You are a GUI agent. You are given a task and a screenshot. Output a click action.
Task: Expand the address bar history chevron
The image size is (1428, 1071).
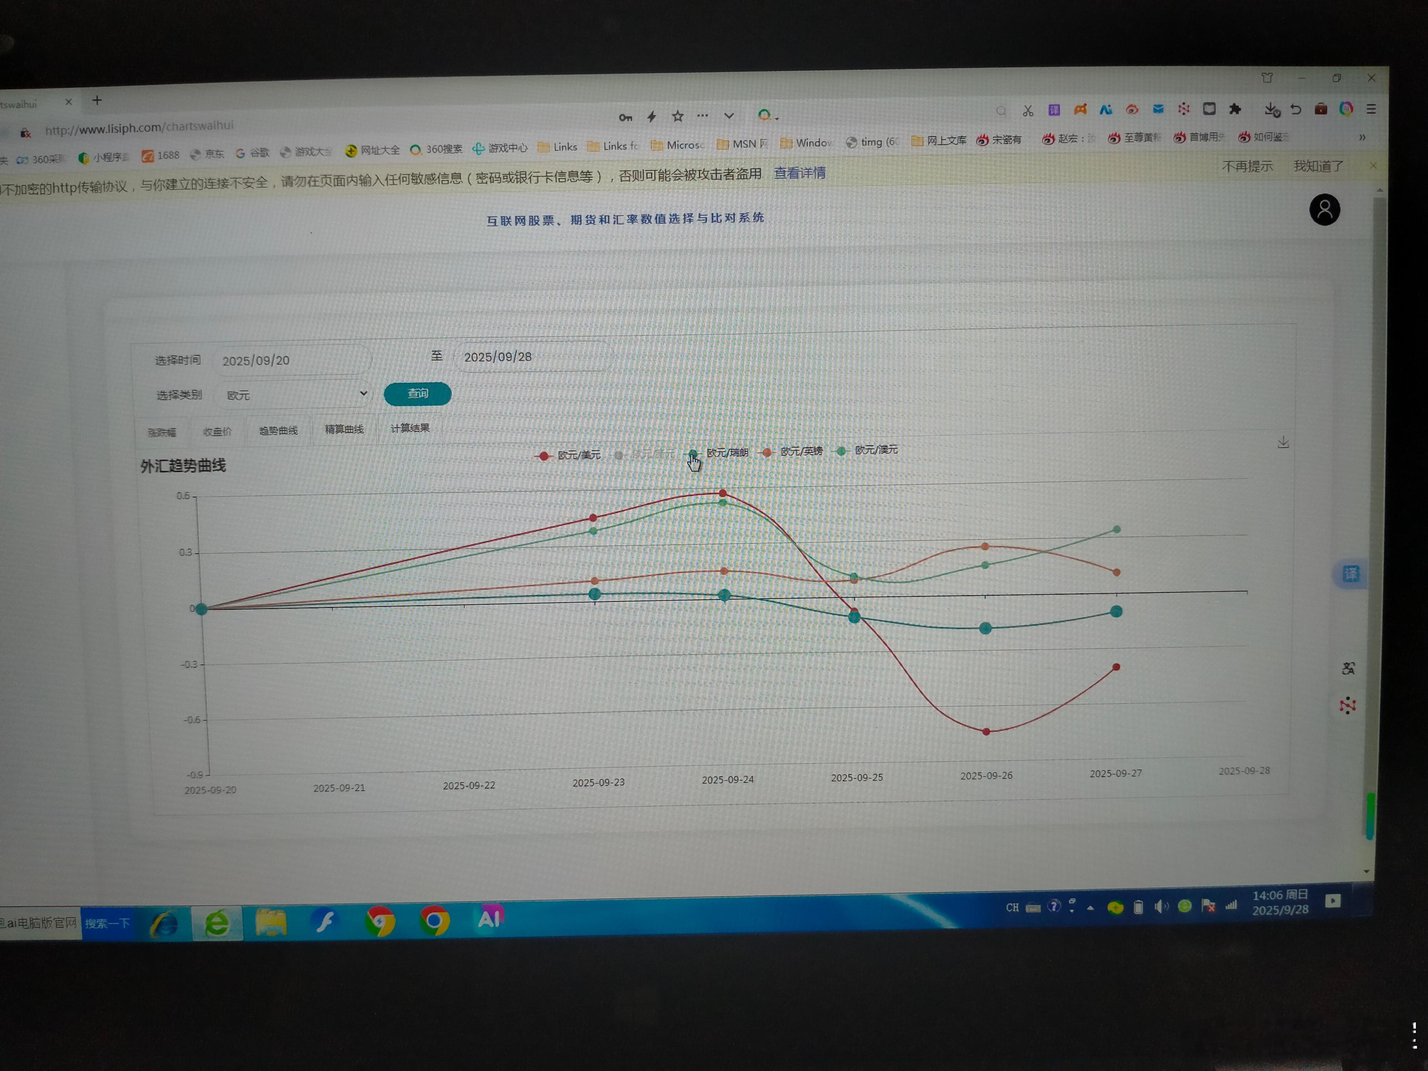(729, 116)
